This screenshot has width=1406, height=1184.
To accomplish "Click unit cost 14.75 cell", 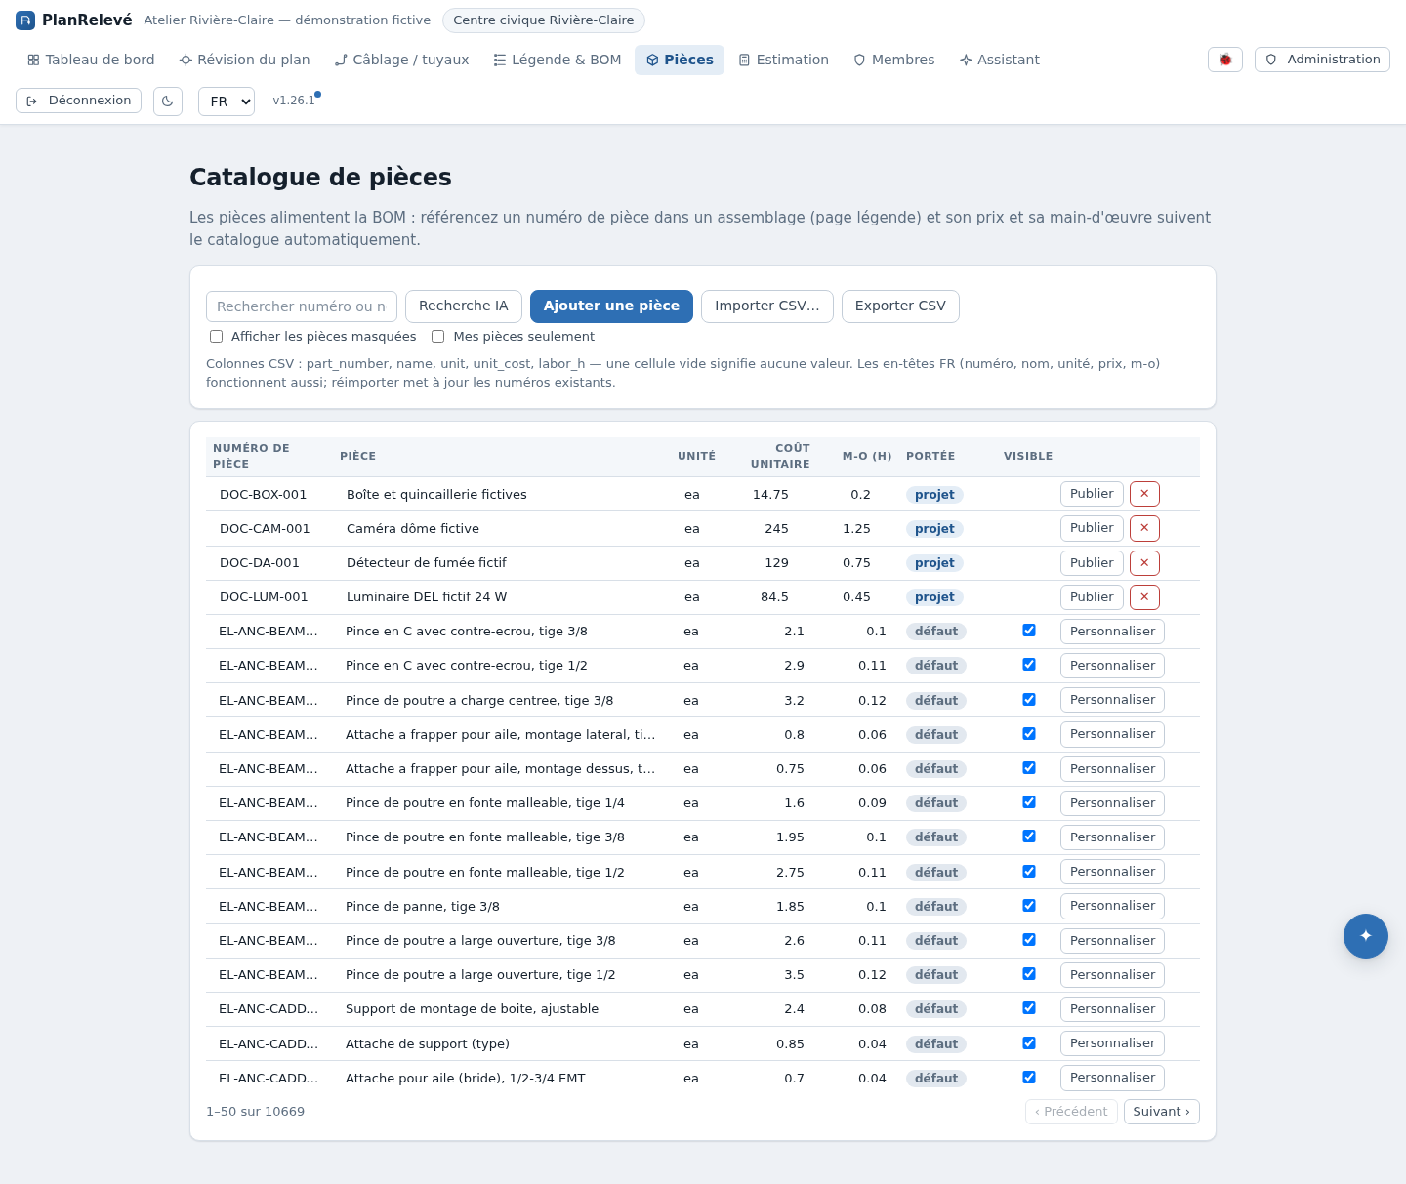I will pos(770,495).
